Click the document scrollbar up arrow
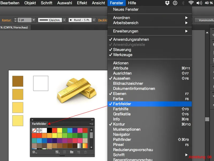 (207, 32)
